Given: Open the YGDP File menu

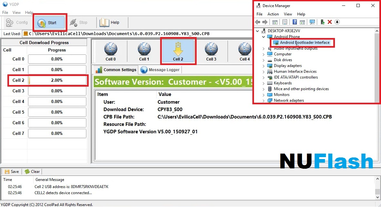Looking at the screenshot, I should (x=5, y=12).
